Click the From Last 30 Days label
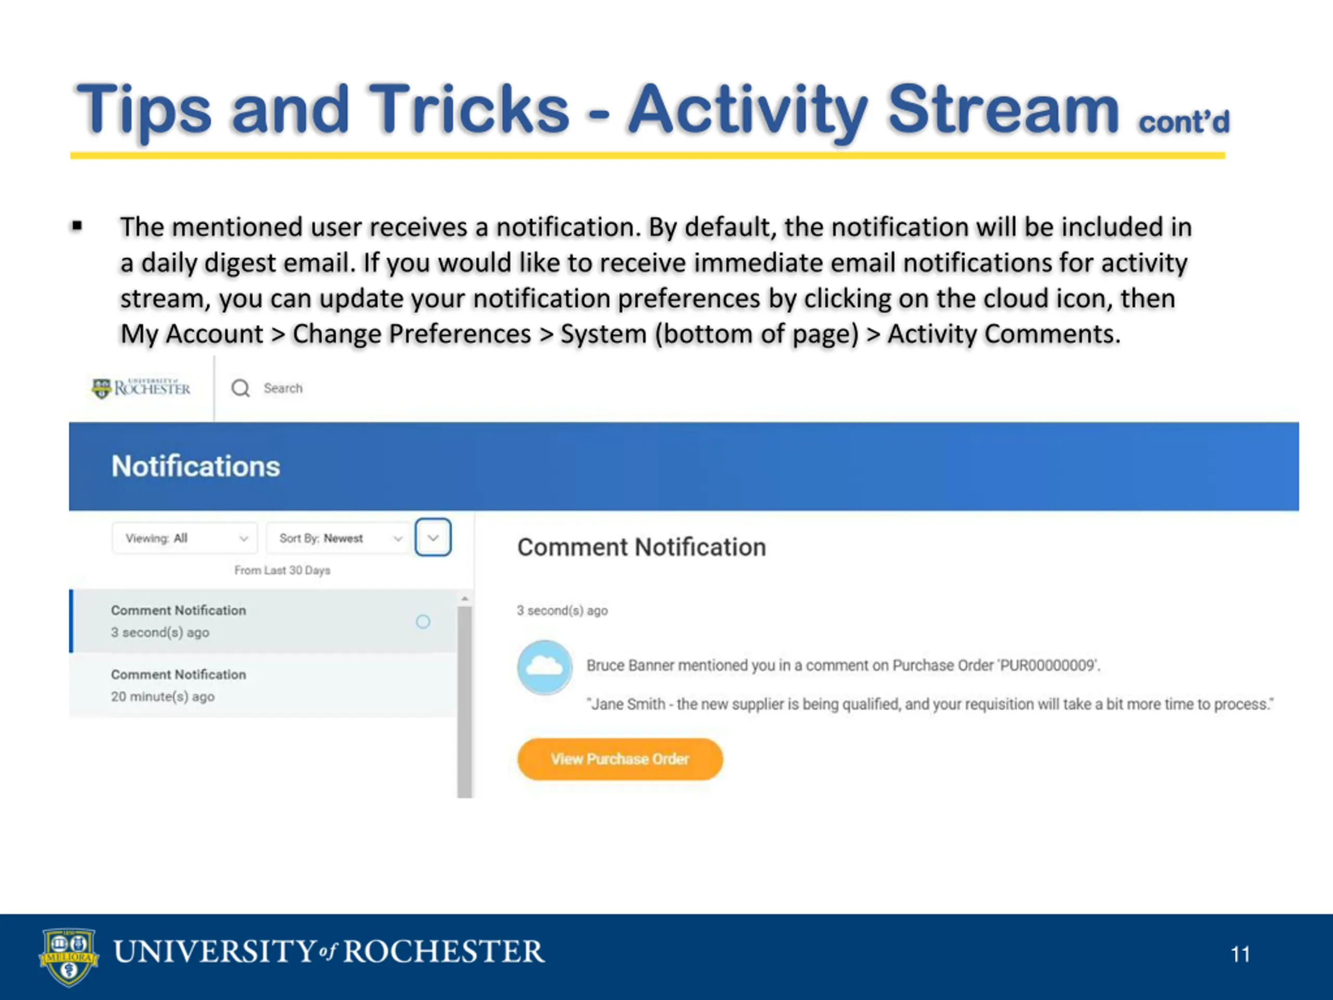Viewport: 1333px width, 1000px height. pyautogui.click(x=282, y=570)
